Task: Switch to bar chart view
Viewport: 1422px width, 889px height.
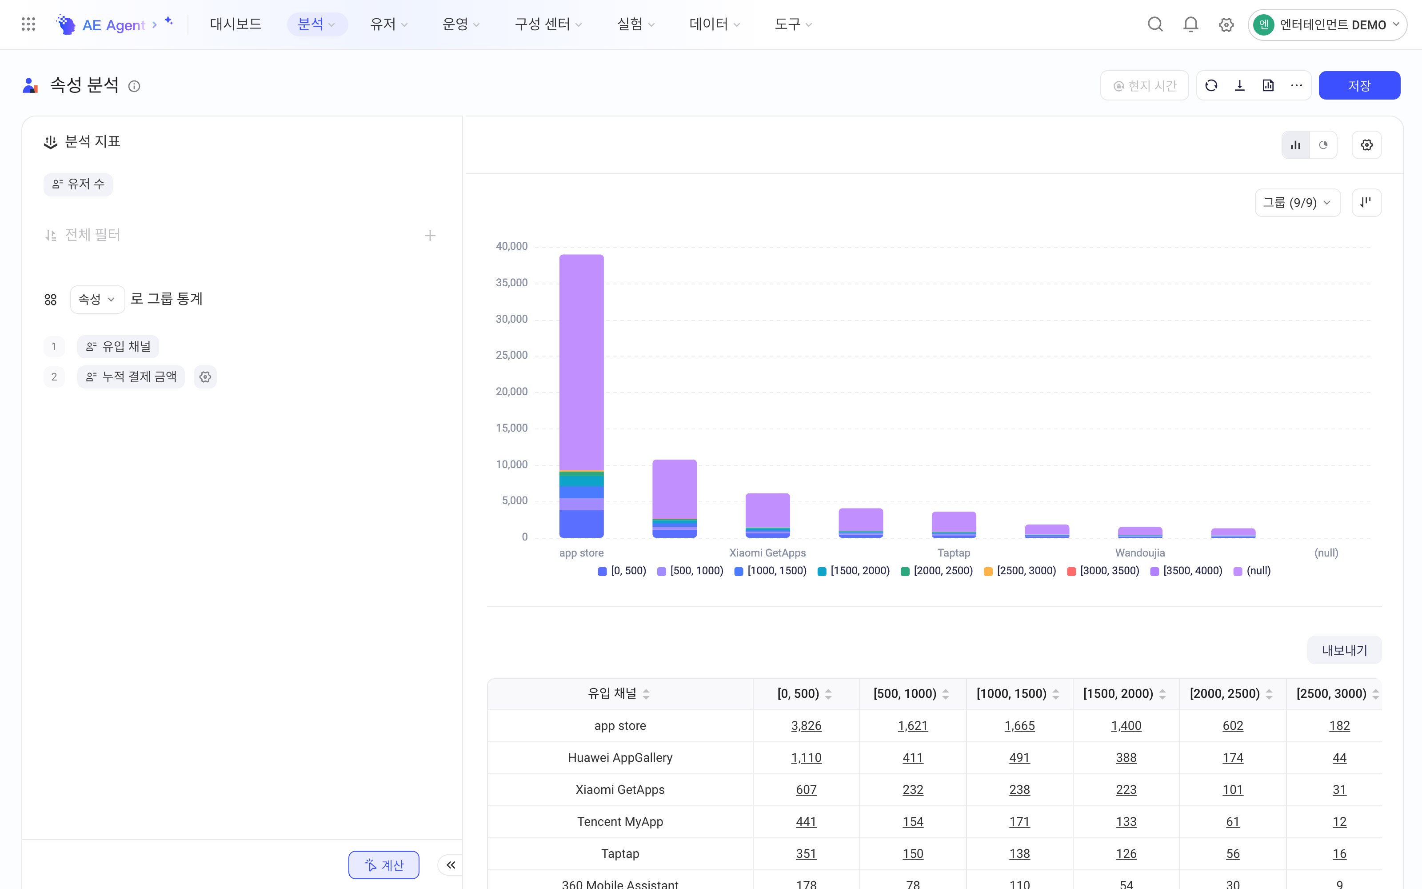Action: 1296,145
